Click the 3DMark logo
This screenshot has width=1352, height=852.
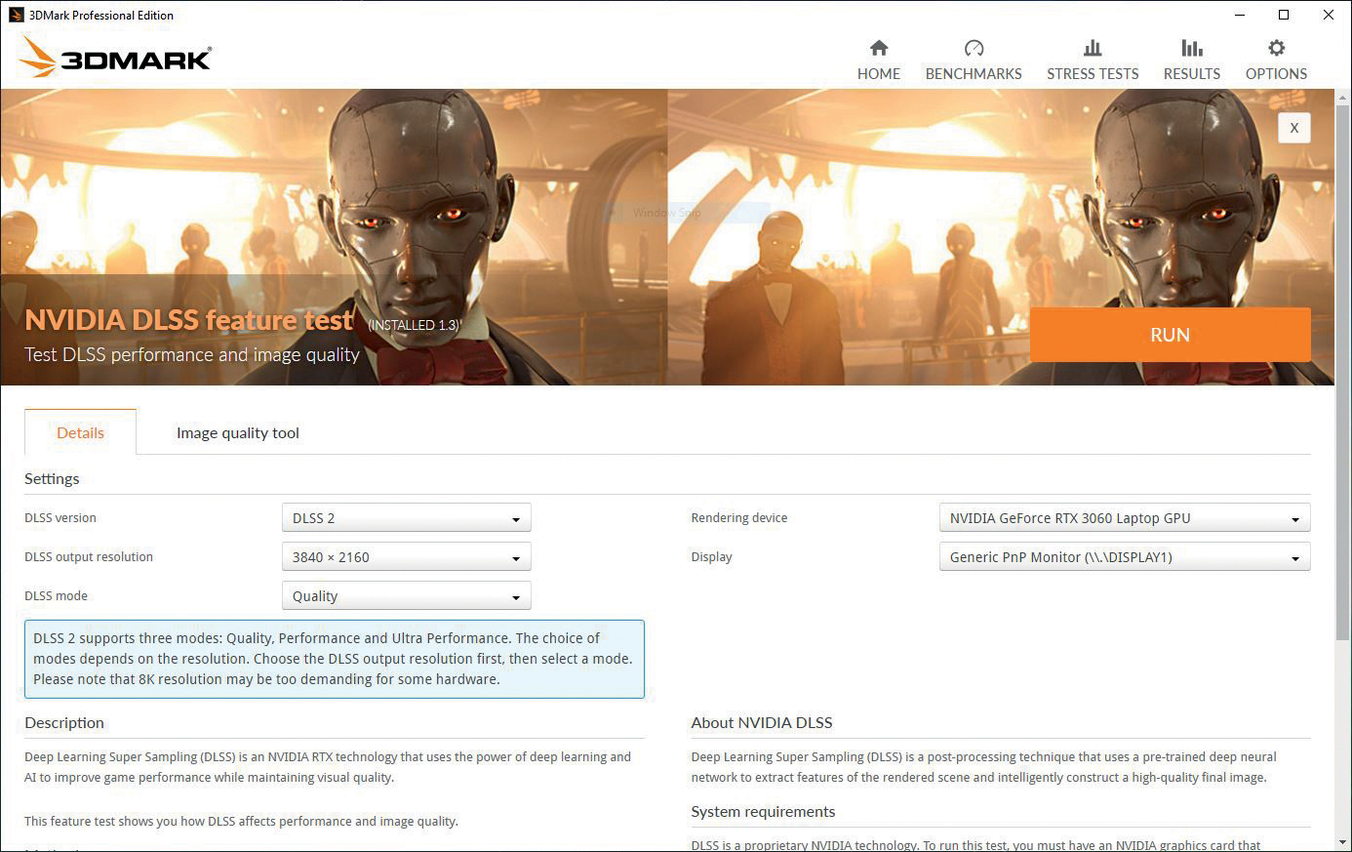pos(115,57)
